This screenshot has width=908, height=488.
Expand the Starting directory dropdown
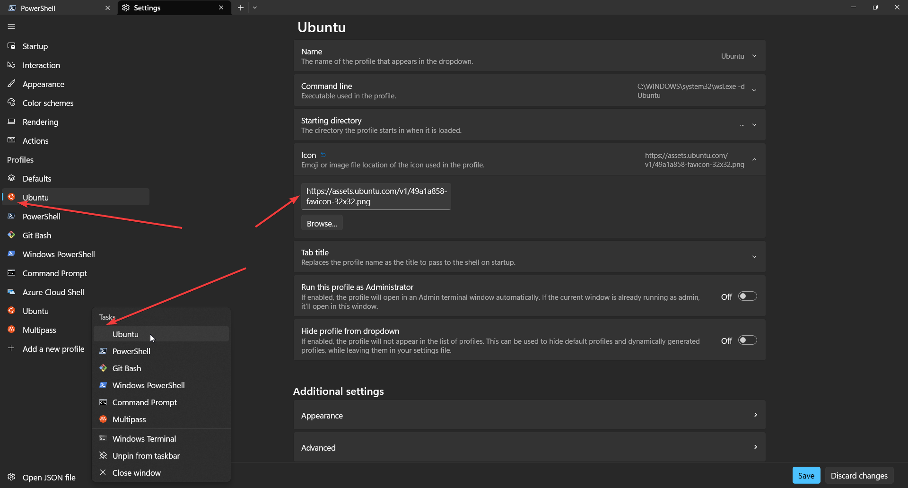(x=754, y=124)
